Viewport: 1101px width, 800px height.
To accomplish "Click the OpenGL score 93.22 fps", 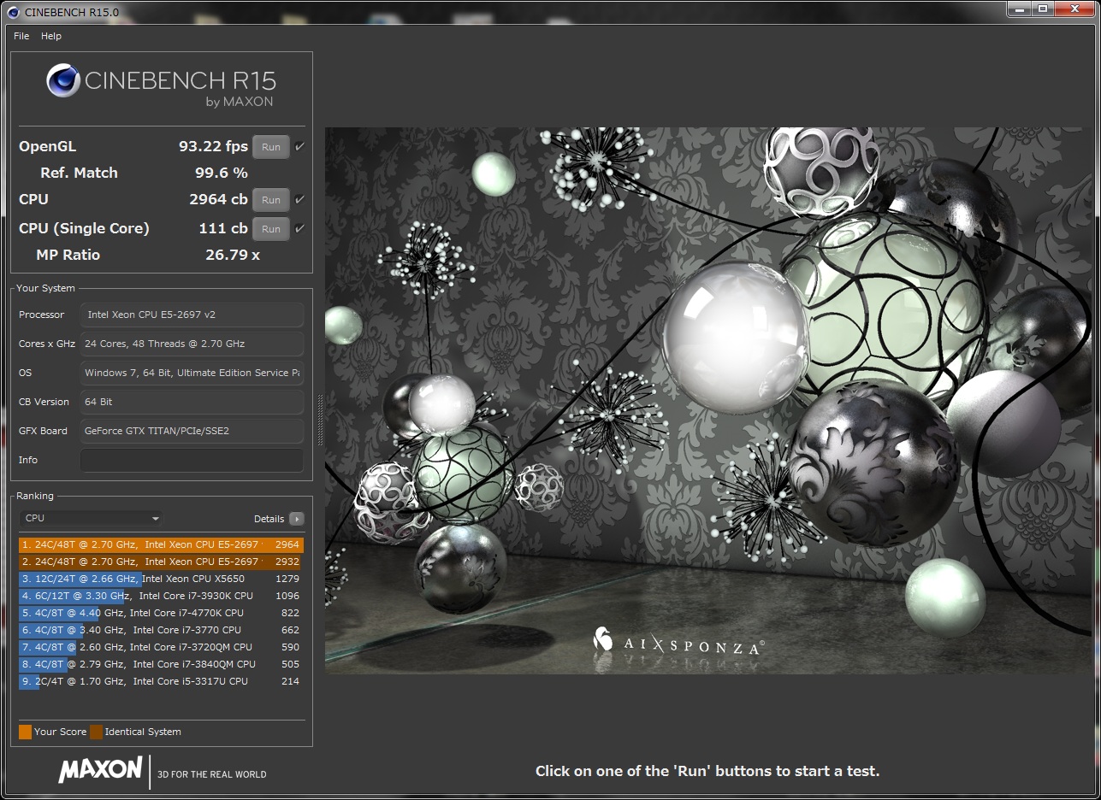I will click(x=213, y=146).
